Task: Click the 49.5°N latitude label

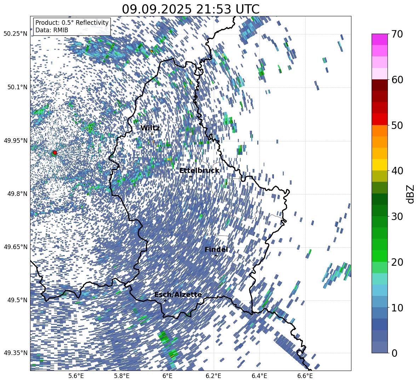Action: point(17,300)
